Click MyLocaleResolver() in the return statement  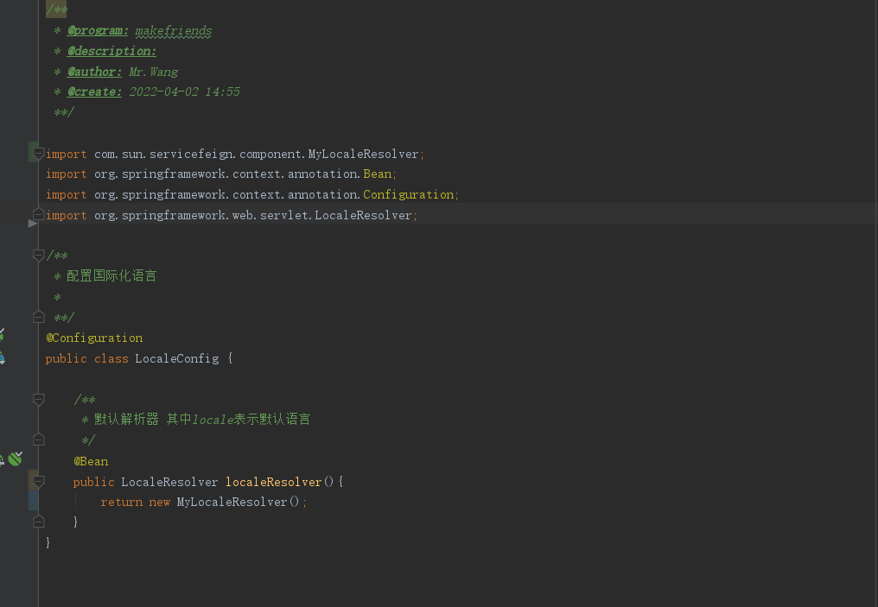pyautogui.click(x=238, y=502)
